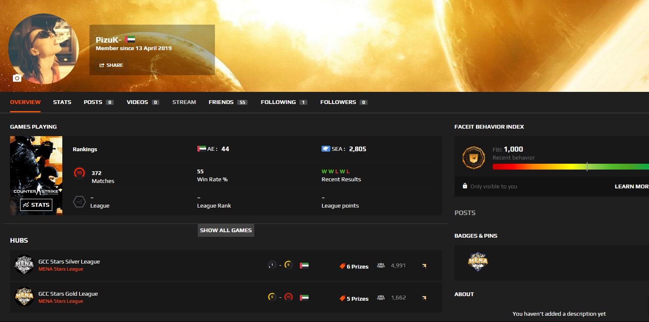Open the Stats tab in profile navigation

pos(62,102)
